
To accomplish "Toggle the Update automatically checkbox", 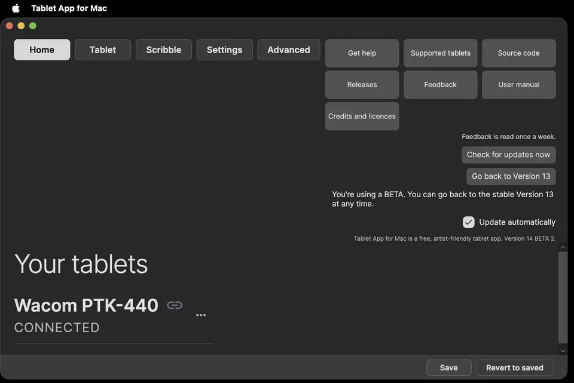I will click(x=469, y=222).
